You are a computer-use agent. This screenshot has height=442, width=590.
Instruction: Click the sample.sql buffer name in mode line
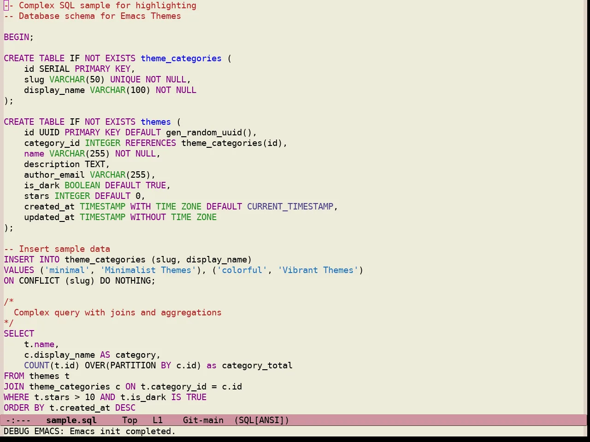pyautogui.click(x=71, y=420)
